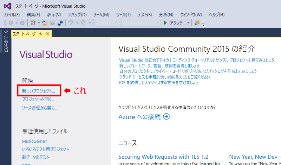Open the Redo history dropdown arrow
Viewport: 281px width, 165px height.
[x=90, y=23]
